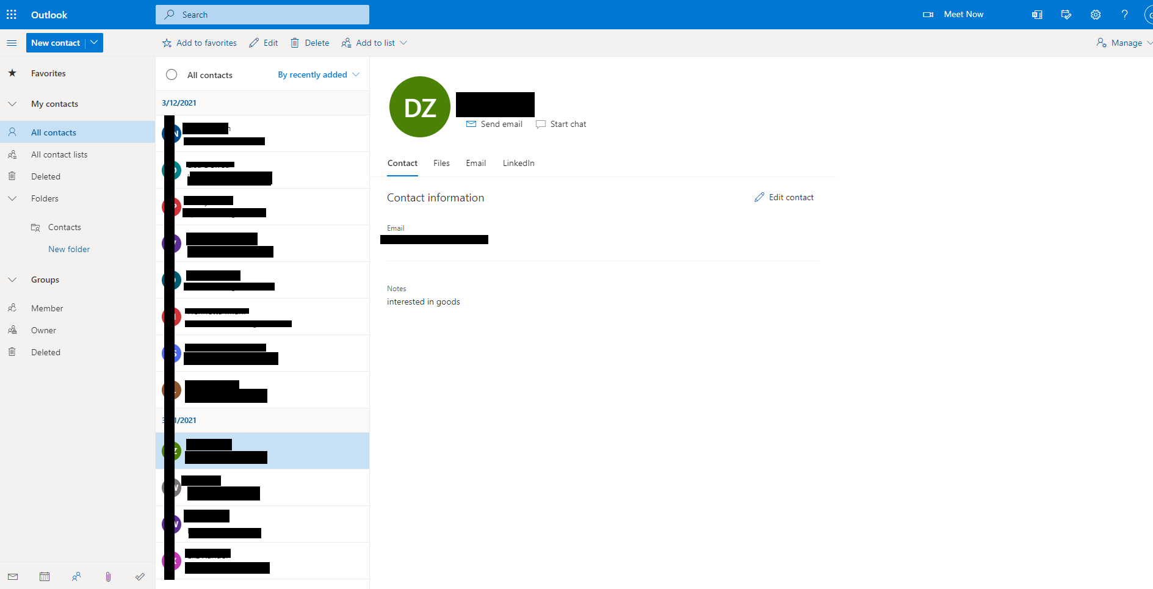The width and height of the screenshot is (1153, 589).
Task: Collapse the Folders section
Action: (x=12, y=198)
